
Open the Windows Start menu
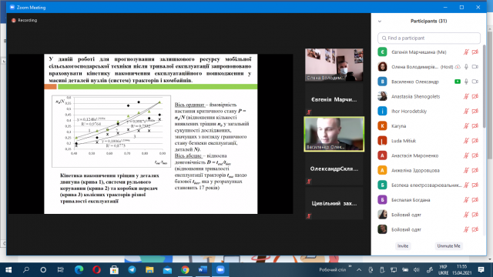(x=8, y=270)
